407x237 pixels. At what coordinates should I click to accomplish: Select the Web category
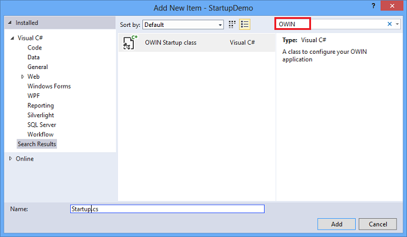pyautogui.click(x=34, y=76)
